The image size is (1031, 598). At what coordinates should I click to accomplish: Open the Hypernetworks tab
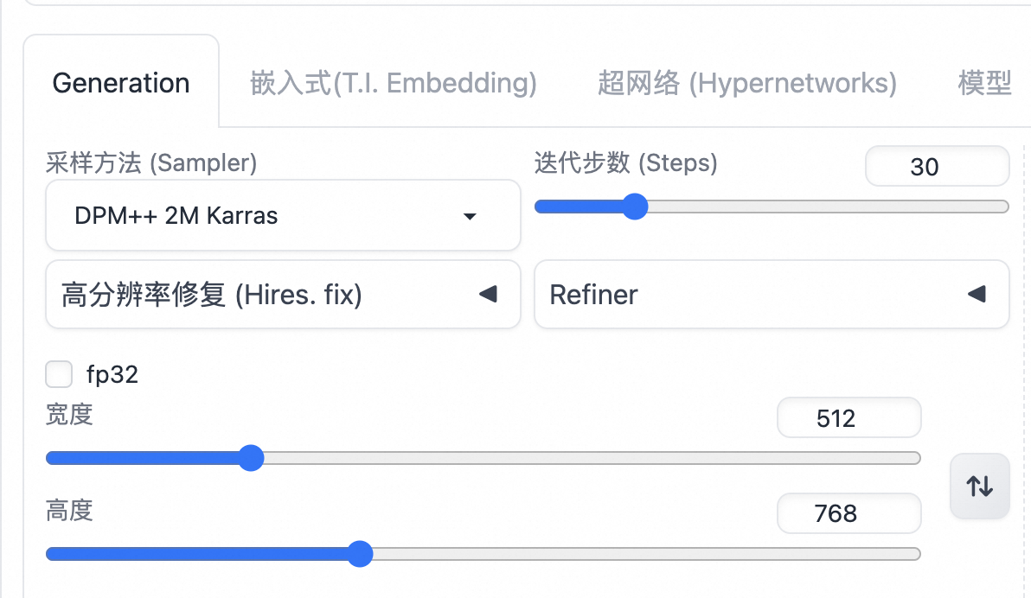click(746, 83)
